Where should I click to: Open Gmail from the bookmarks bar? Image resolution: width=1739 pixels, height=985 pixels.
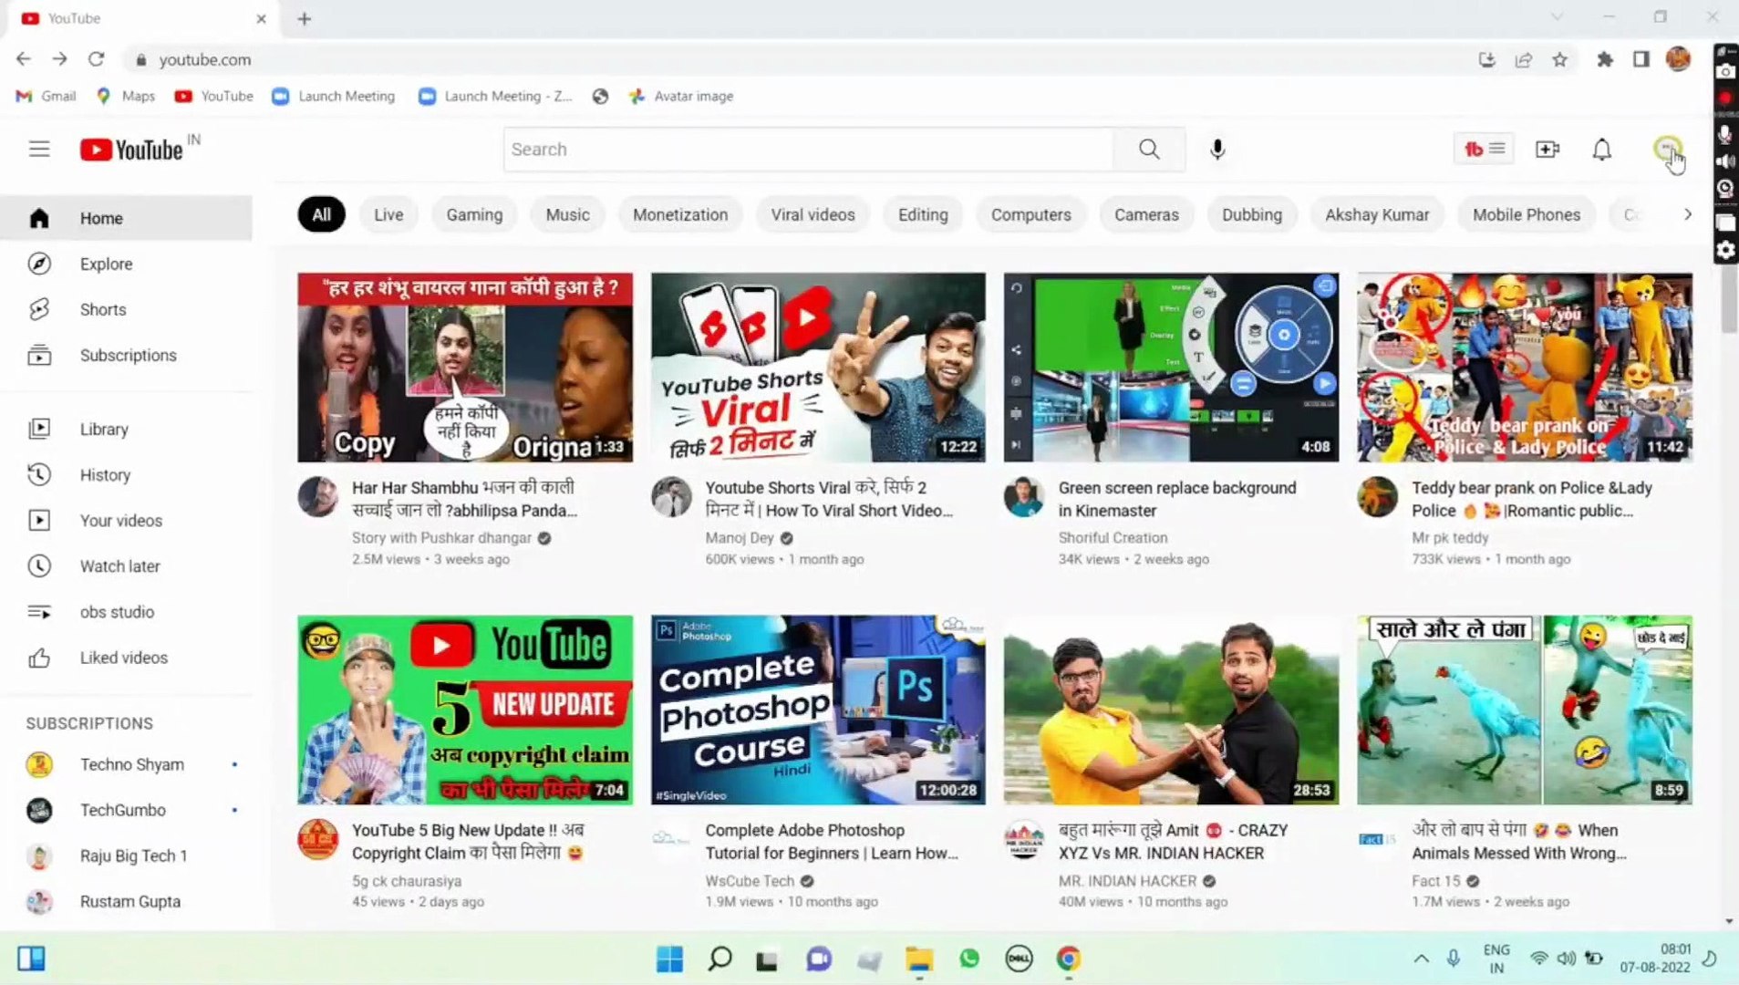coord(45,96)
